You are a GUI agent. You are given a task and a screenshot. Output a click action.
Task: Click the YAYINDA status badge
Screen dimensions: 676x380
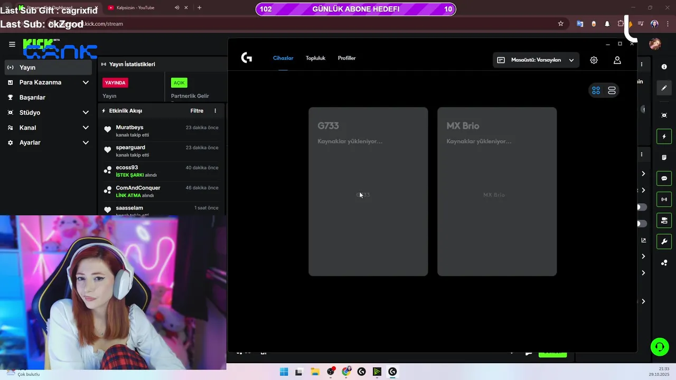[115, 83]
